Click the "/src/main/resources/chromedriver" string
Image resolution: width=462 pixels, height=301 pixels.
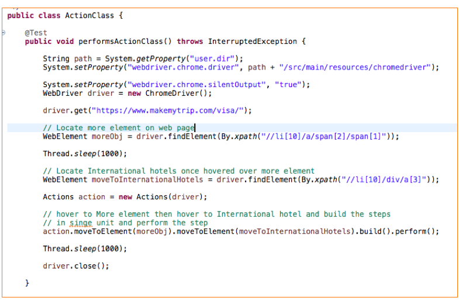(355, 67)
